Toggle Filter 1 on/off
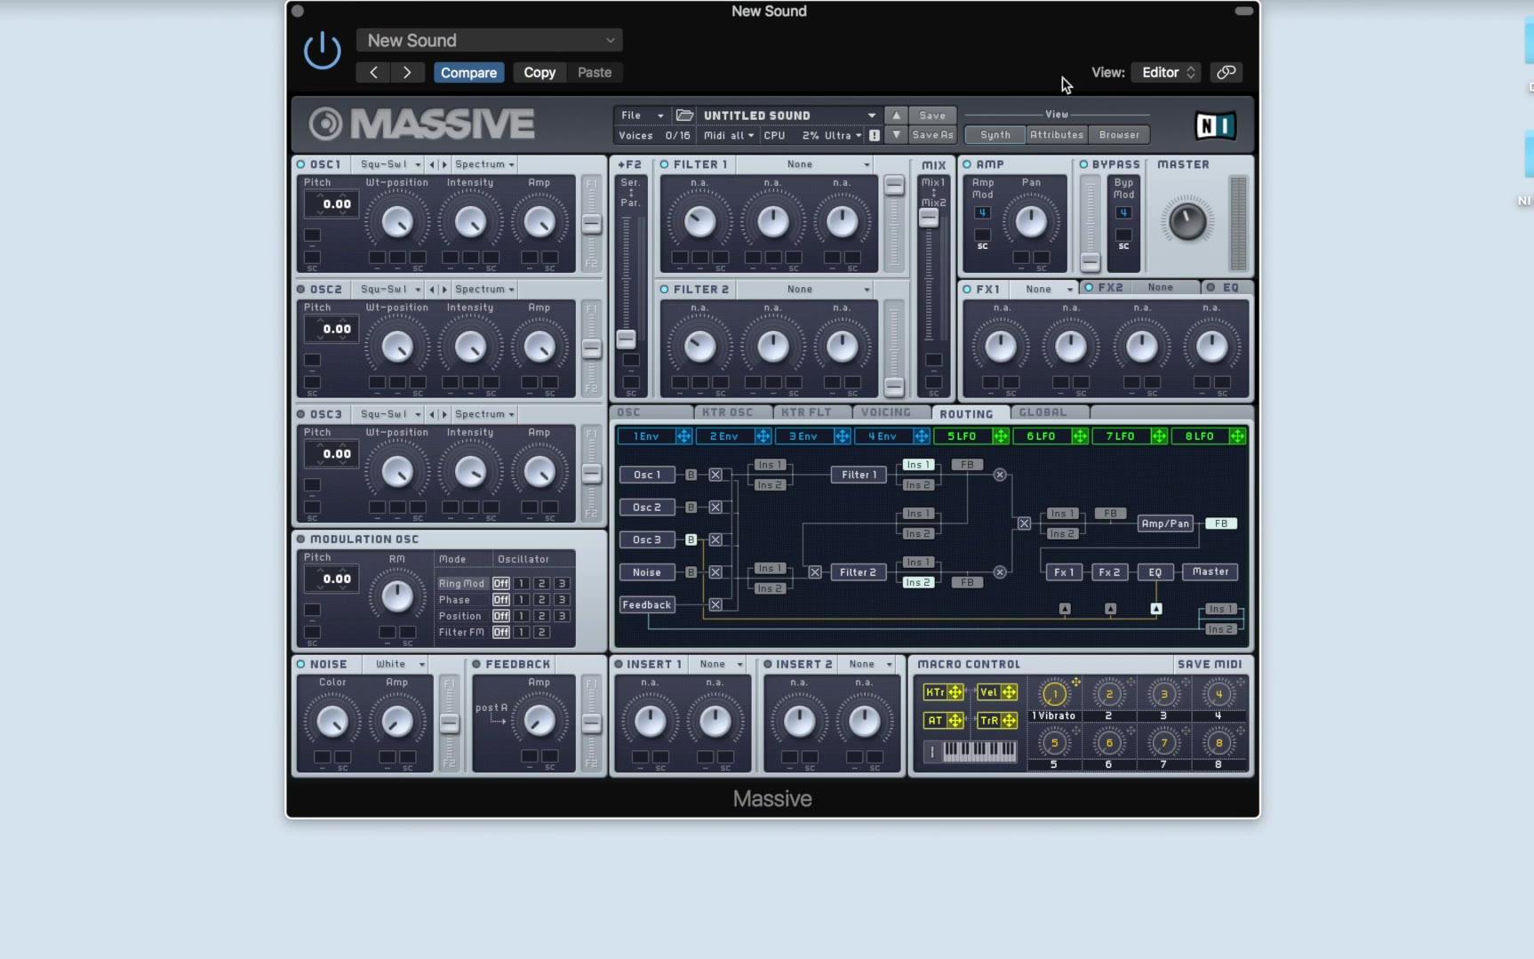 (x=664, y=164)
